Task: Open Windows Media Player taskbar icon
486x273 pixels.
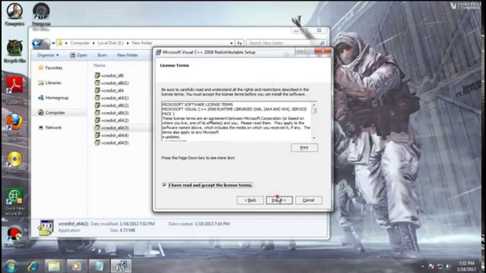Action: coord(76,265)
